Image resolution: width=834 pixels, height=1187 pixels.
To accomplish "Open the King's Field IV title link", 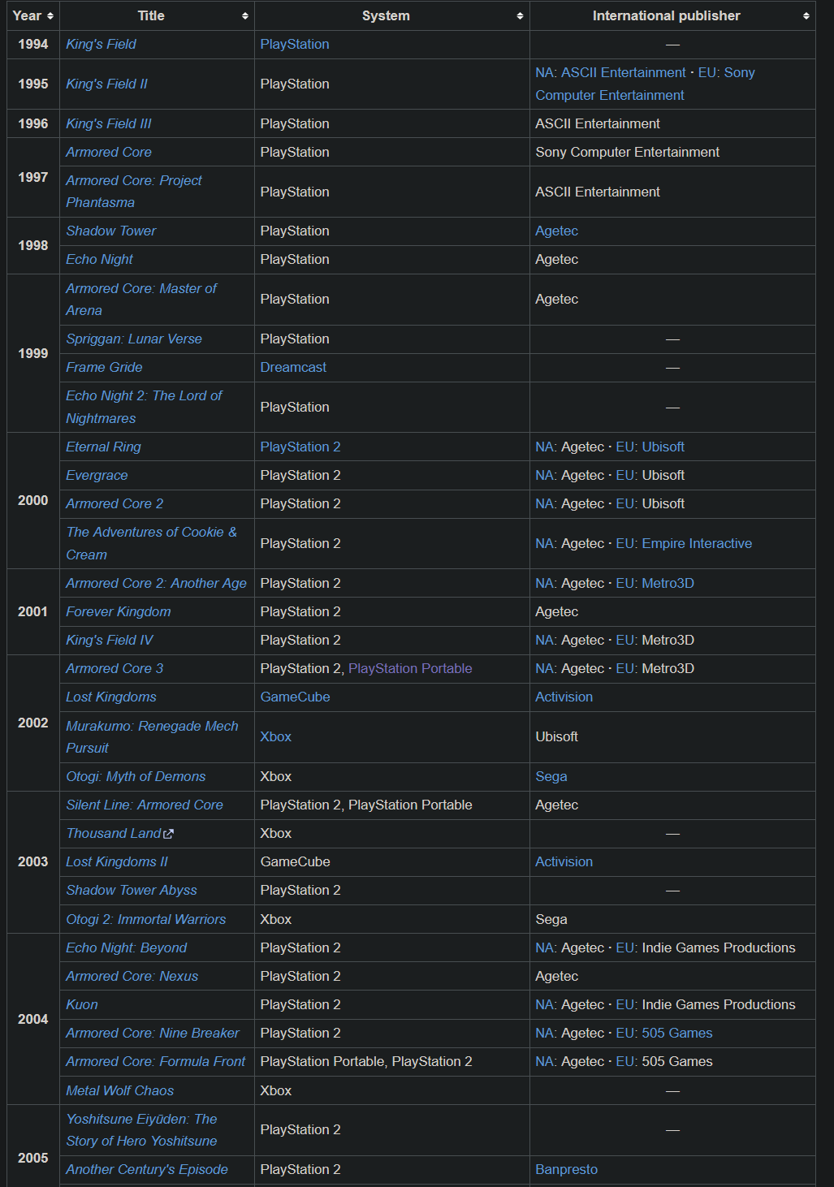I will pos(110,640).
